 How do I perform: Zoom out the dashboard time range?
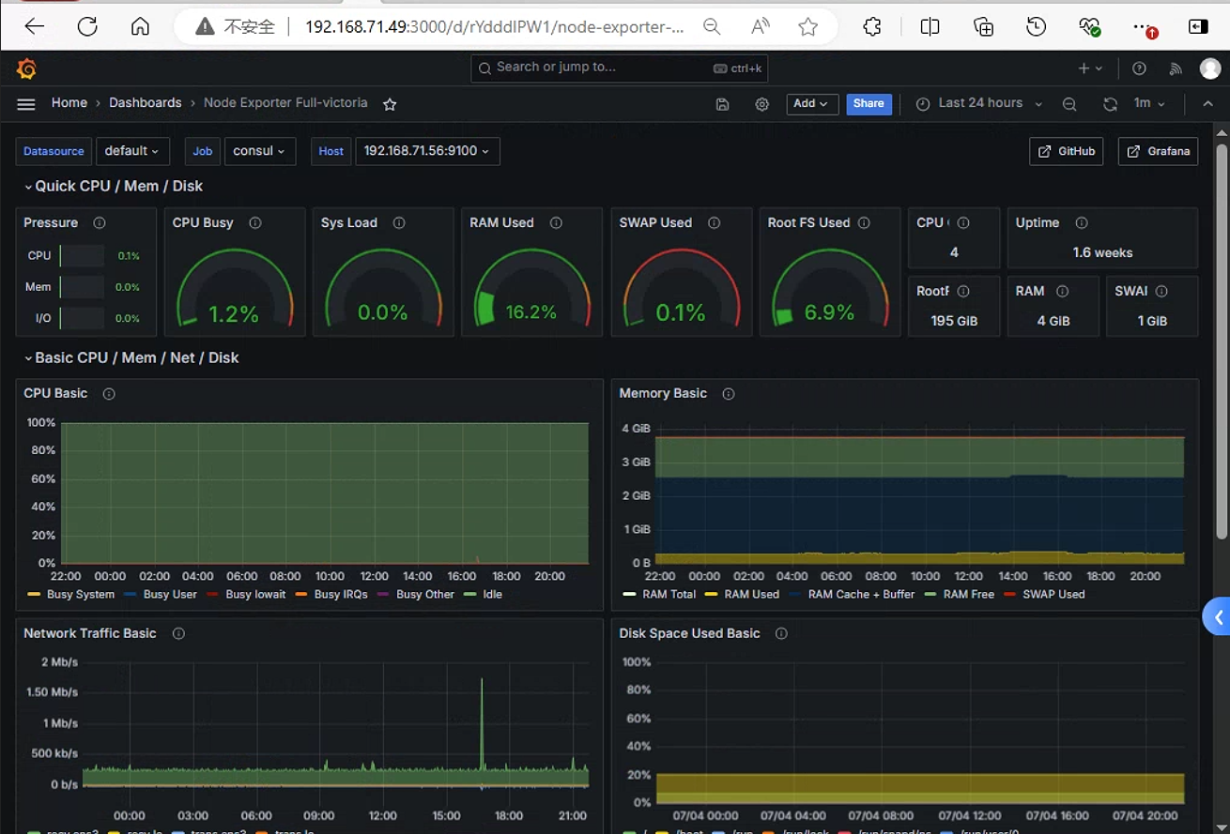[1069, 104]
